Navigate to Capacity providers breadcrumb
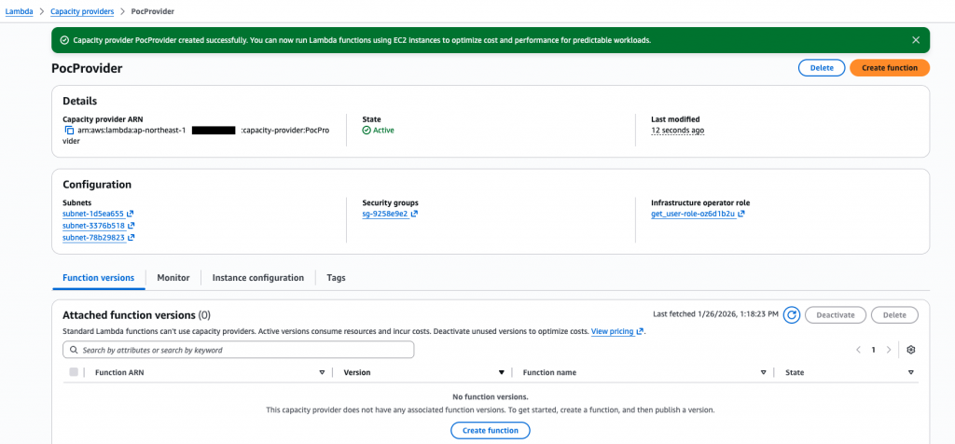 point(82,11)
